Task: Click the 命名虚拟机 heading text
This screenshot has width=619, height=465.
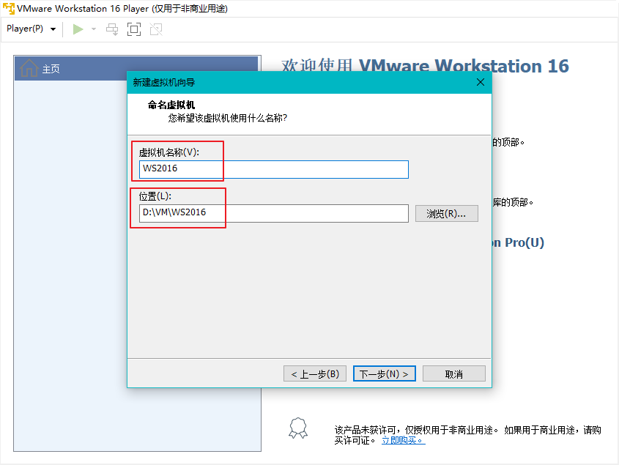Action: [x=171, y=105]
